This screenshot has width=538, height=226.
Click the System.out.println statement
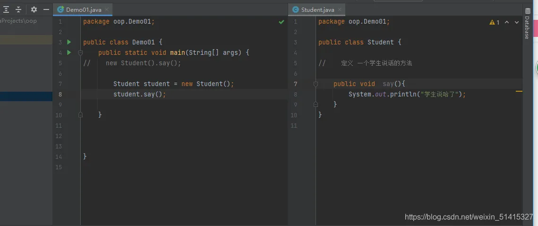407,94
